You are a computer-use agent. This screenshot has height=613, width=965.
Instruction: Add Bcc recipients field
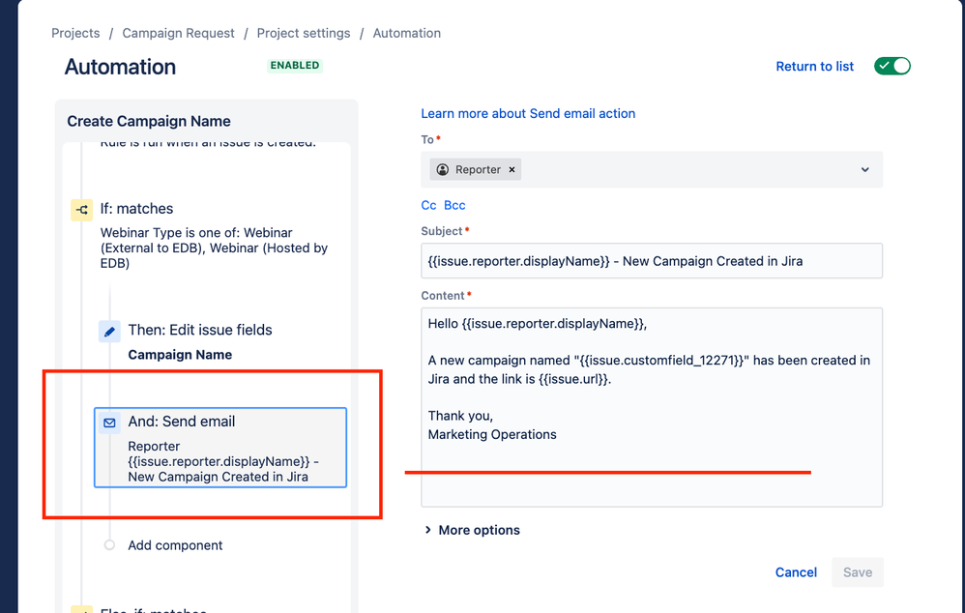454,206
